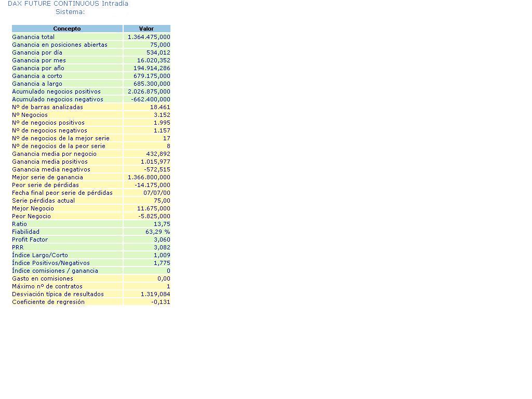Click value 1.366.800,000
Viewport: 532px width, 399px height.
tap(149, 178)
